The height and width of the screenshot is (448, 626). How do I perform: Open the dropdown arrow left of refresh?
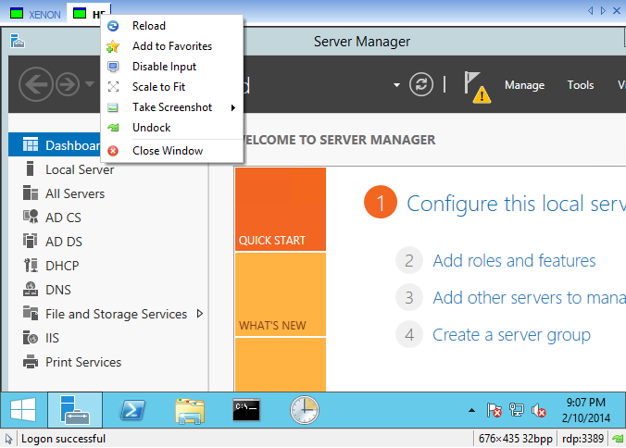point(396,84)
